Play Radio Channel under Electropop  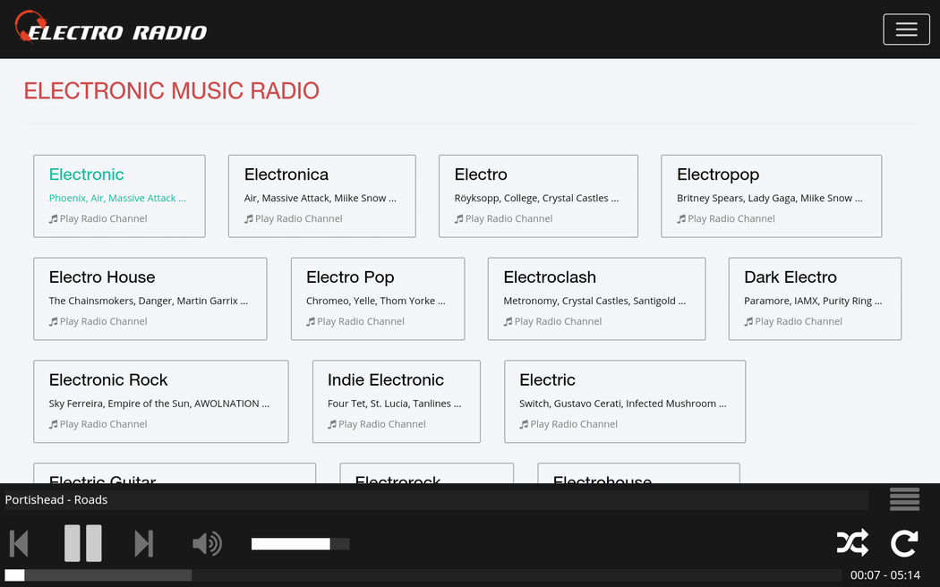(731, 218)
